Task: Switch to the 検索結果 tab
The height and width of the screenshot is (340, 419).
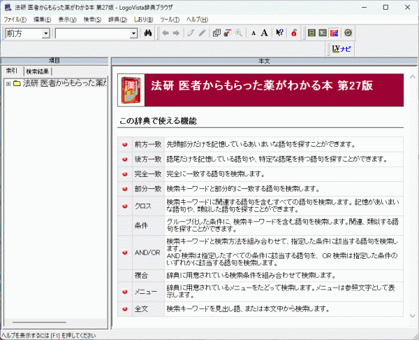Action: [38, 71]
